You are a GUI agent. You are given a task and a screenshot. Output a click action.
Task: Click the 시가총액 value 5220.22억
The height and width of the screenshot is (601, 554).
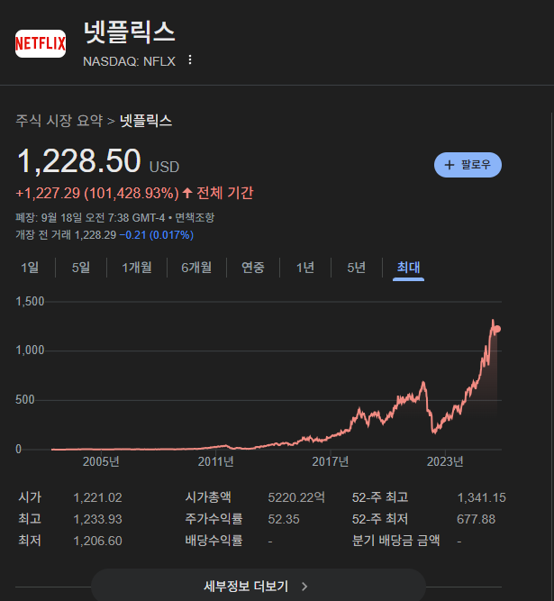coord(296,497)
